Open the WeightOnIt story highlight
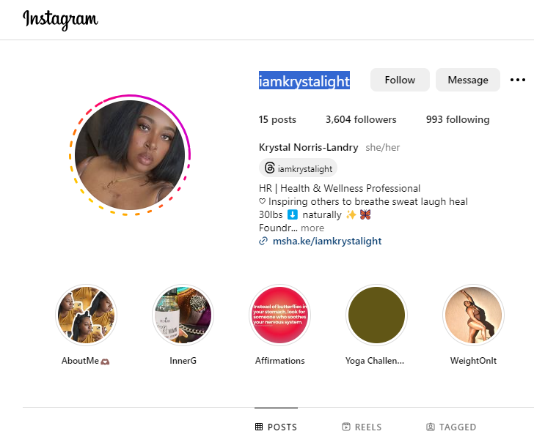Image resolution: width=534 pixels, height=434 pixels. click(473, 315)
